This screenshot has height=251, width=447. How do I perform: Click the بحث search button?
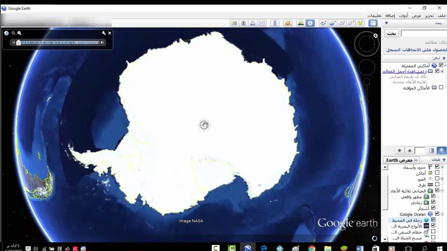[392, 33]
